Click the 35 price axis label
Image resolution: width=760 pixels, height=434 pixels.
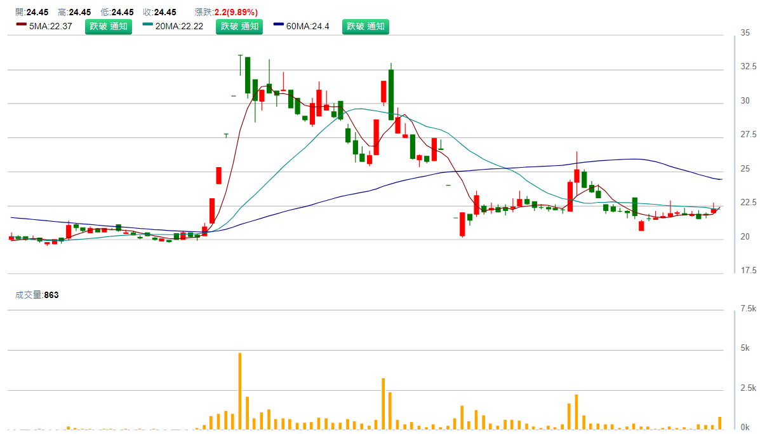(x=745, y=33)
